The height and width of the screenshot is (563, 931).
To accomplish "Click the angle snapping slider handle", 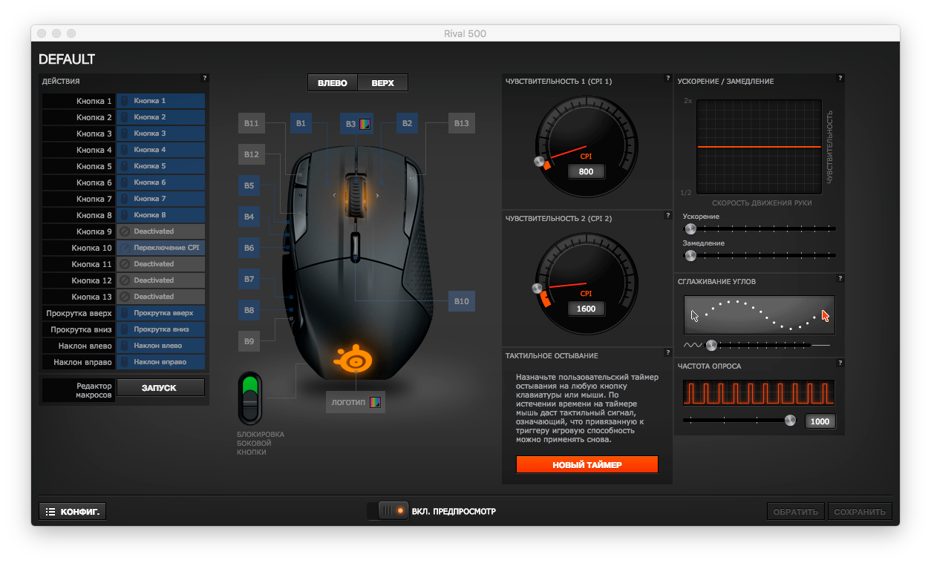I will click(x=711, y=345).
